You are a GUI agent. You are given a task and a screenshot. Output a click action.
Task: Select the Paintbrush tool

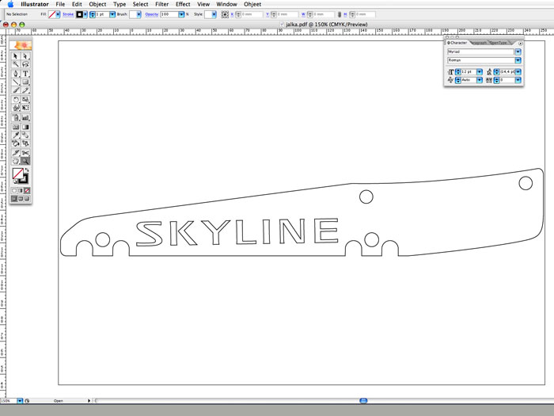pyautogui.click(x=16, y=90)
